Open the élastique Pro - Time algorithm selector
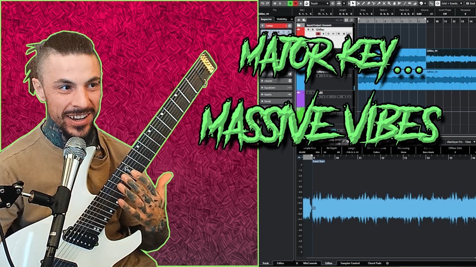Screen dimensions: 476x267 (x=460, y=142)
